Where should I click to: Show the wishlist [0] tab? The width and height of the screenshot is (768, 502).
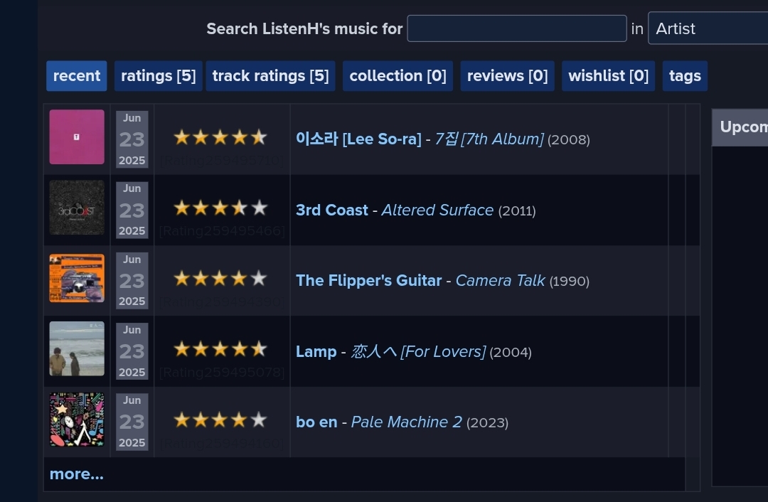click(608, 76)
